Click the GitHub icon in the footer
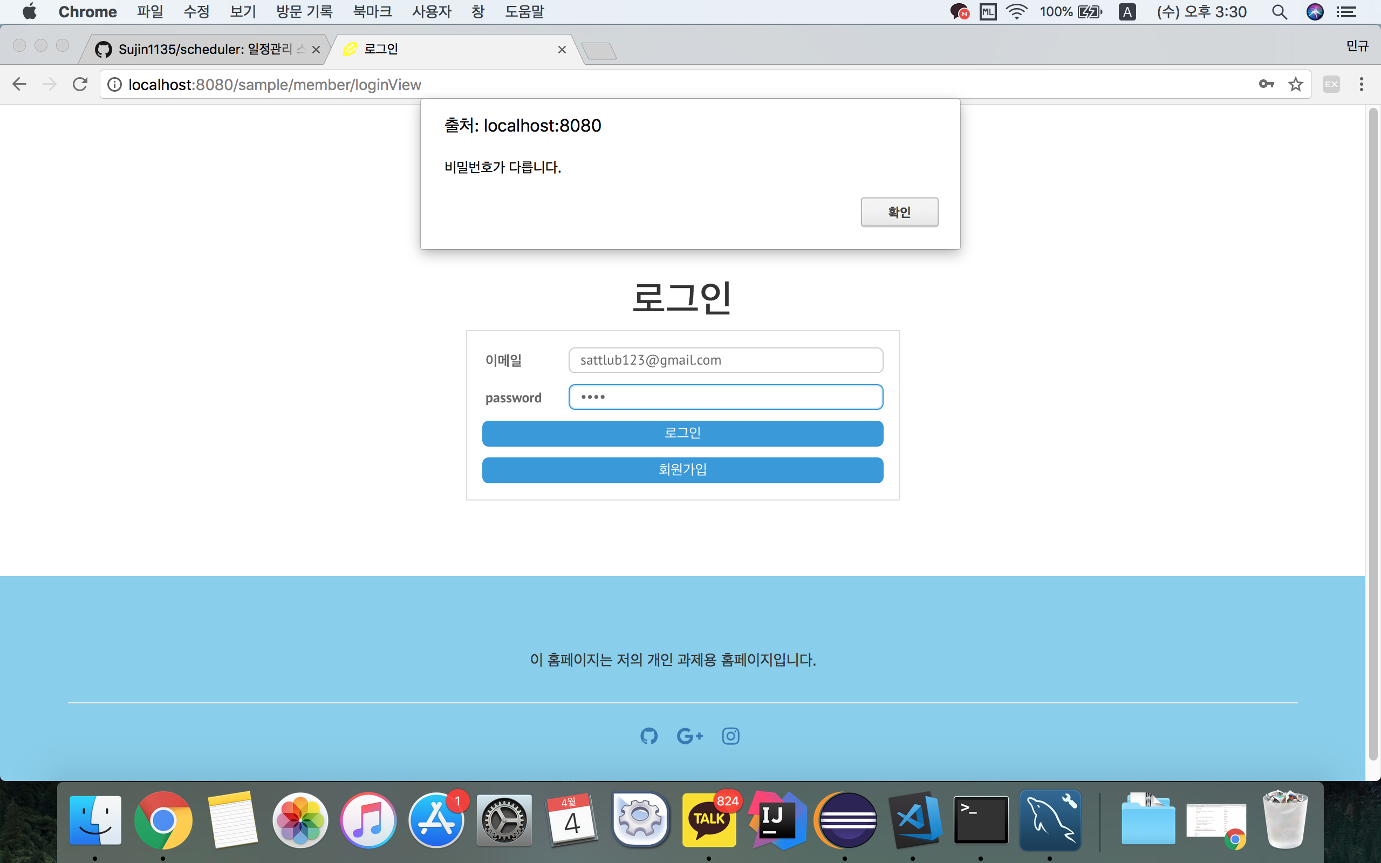This screenshot has height=863, width=1381. (x=649, y=736)
